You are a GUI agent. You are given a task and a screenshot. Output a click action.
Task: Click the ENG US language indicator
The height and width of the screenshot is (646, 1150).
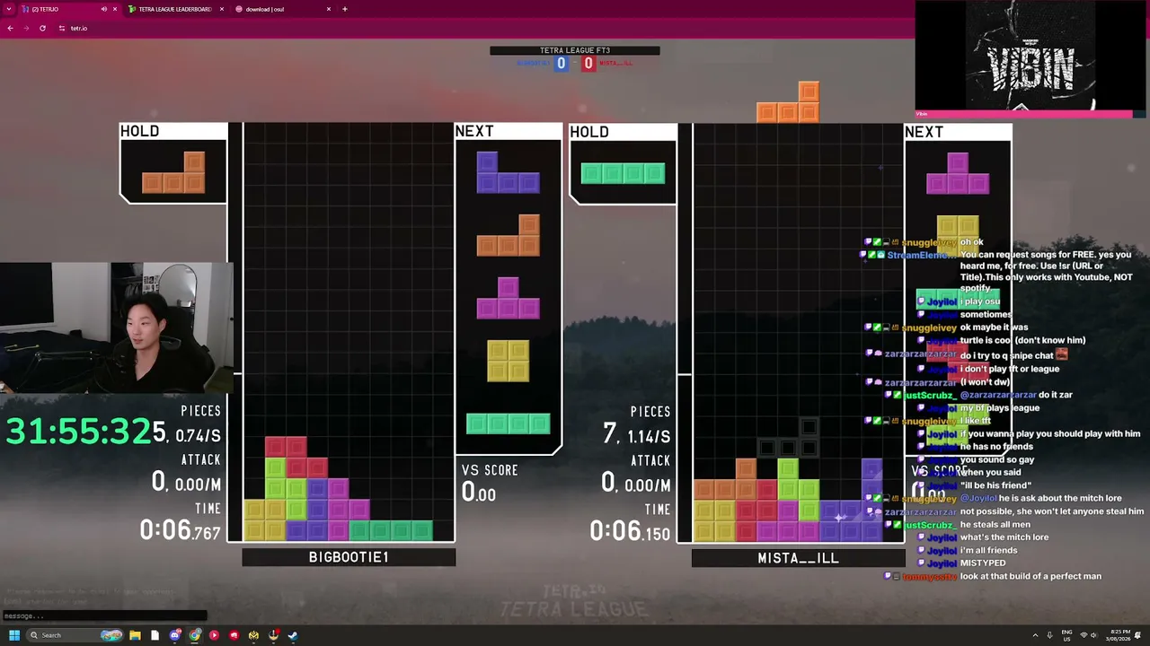click(x=1067, y=635)
